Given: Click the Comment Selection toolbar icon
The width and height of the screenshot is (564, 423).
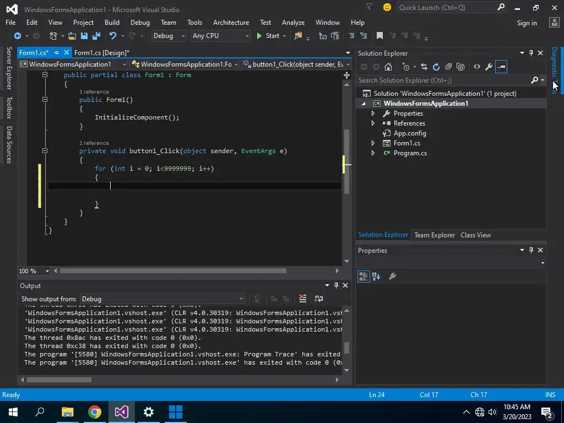Looking at the screenshot, I should click(x=351, y=36).
